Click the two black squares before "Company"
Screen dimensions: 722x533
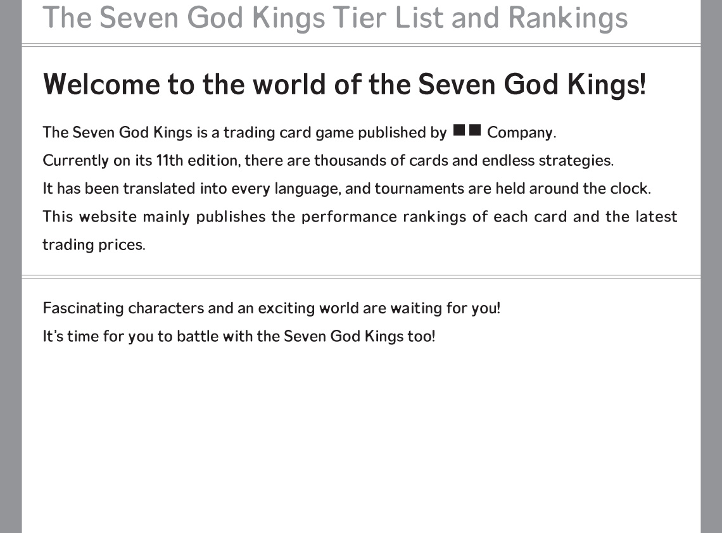coord(467,131)
